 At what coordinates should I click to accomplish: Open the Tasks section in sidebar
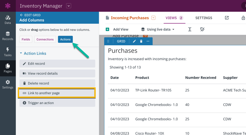(8, 52)
